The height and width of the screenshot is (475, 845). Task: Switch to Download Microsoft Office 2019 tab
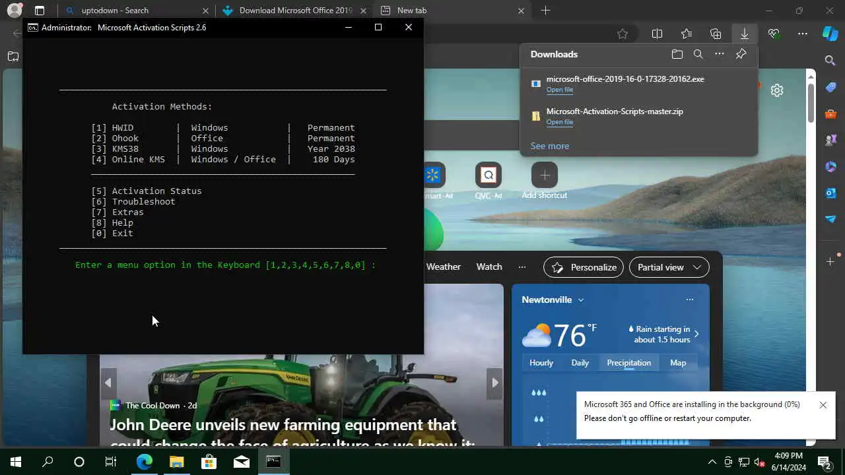[294, 11]
